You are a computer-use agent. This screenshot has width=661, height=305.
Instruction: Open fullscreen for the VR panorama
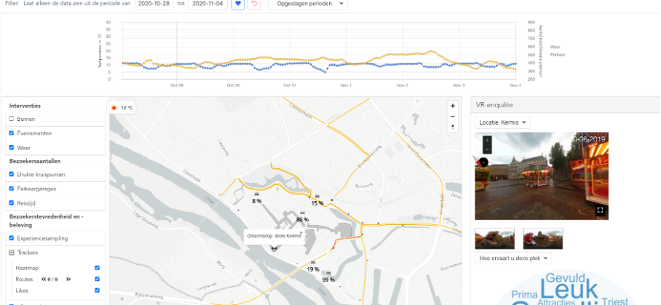pos(600,210)
